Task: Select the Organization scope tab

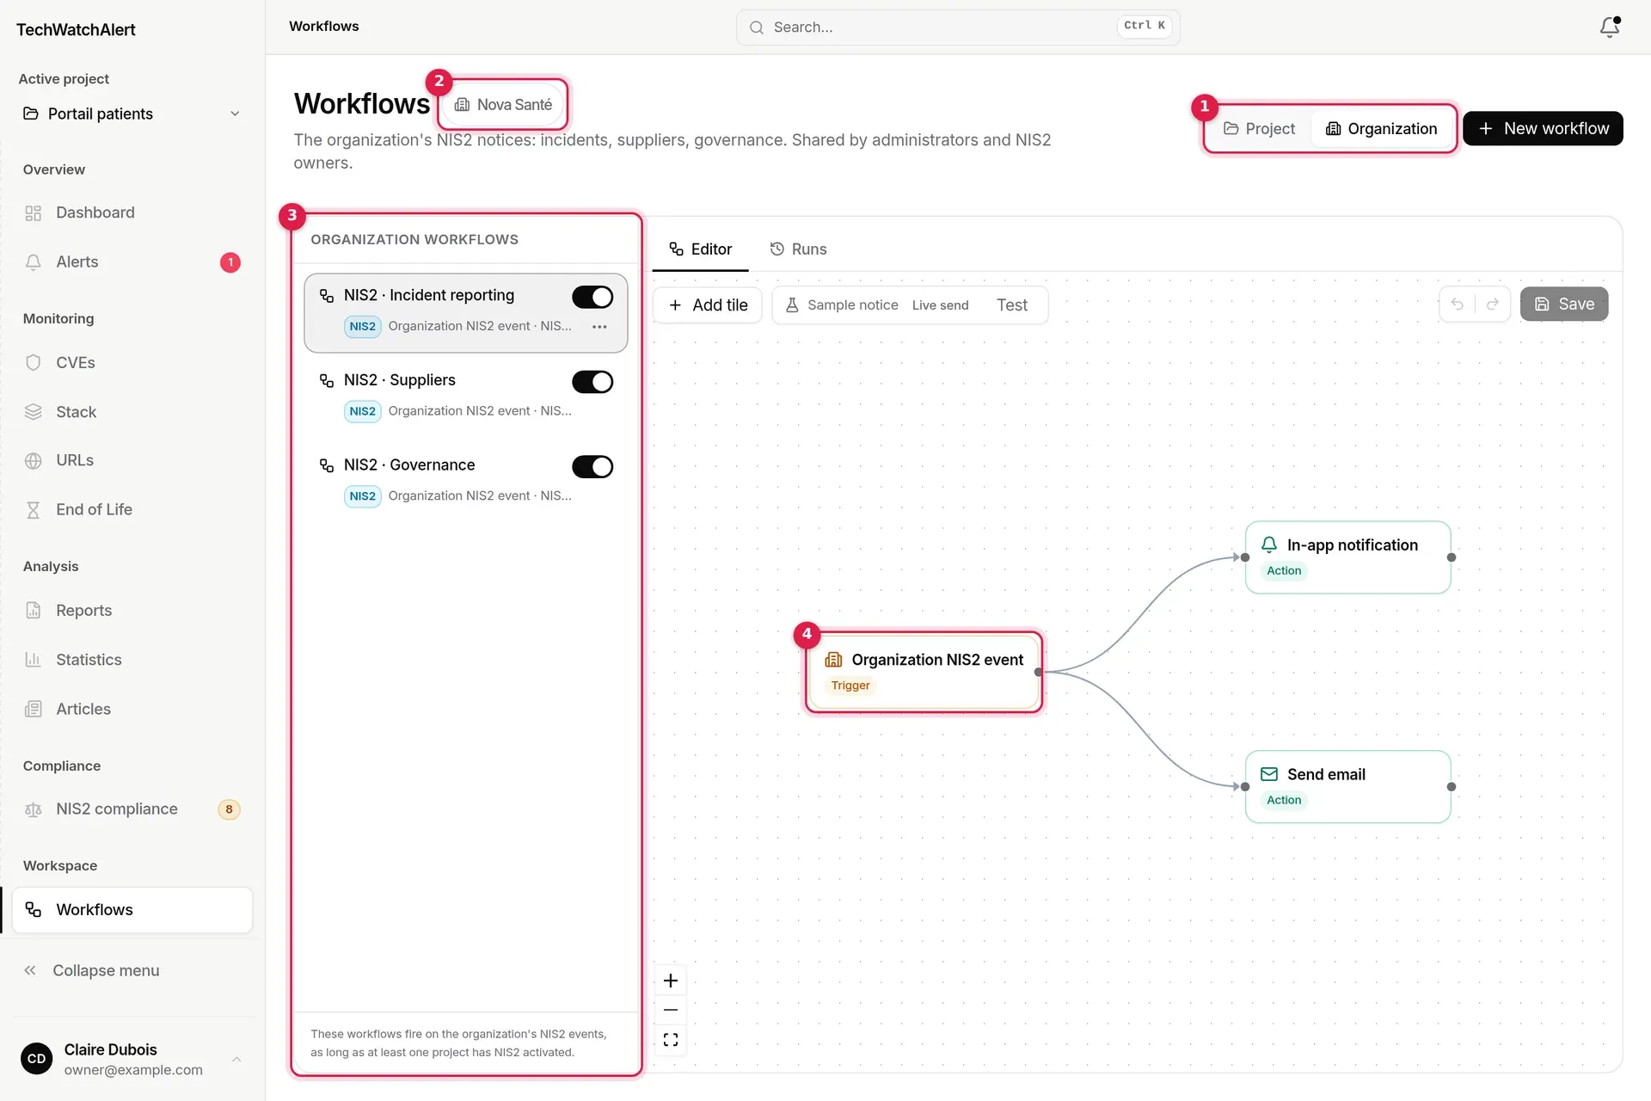Action: coord(1381,129)
